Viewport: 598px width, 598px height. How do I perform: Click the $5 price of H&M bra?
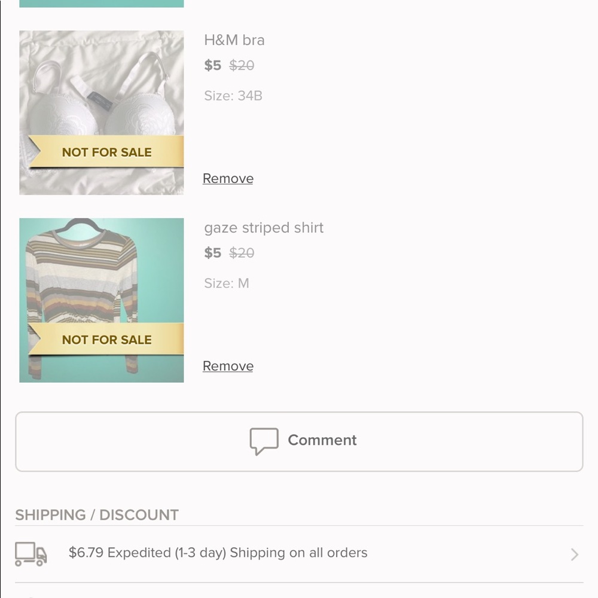212,65
